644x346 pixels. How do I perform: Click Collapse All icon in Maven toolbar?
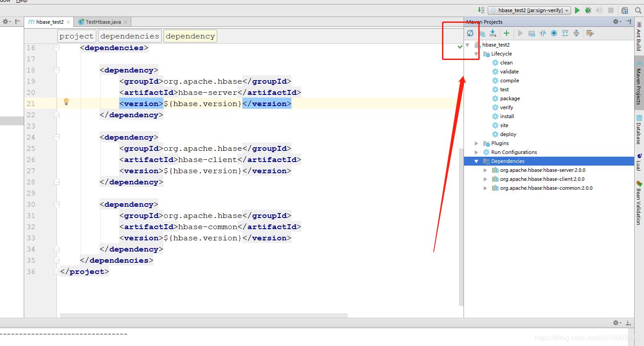point(576,33)
